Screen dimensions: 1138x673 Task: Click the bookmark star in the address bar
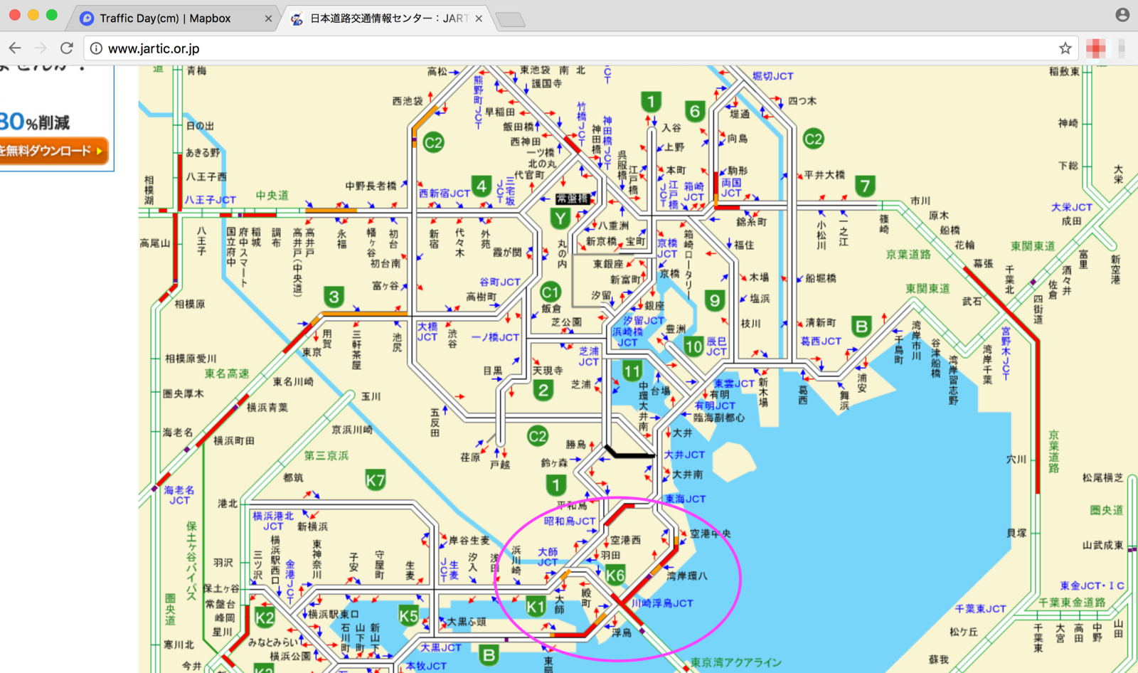(x=1065, y=48)
